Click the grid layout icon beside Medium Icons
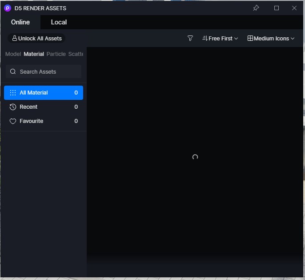Image resolution: width=305 pixels, height=280 pixels. [x=250, y=38]
